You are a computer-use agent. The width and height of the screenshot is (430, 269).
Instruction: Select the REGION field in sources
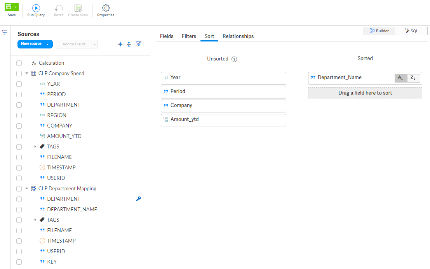click(57, 115)
